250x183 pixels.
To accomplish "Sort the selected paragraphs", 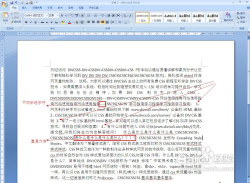I will 125,15.
